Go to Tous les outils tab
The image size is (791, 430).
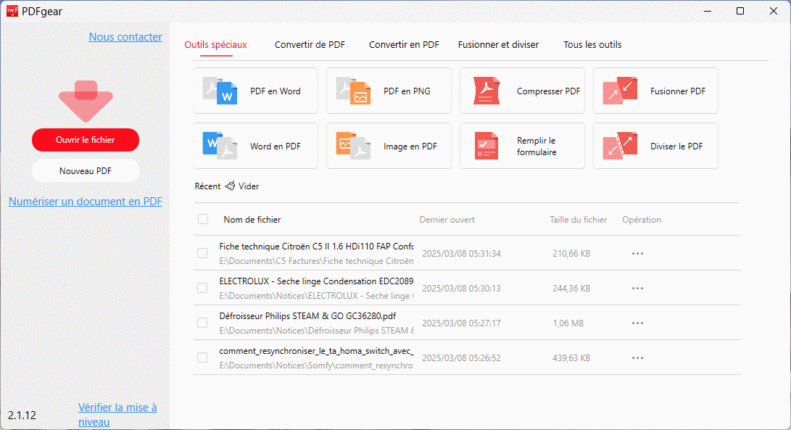[x=592, y=44]
